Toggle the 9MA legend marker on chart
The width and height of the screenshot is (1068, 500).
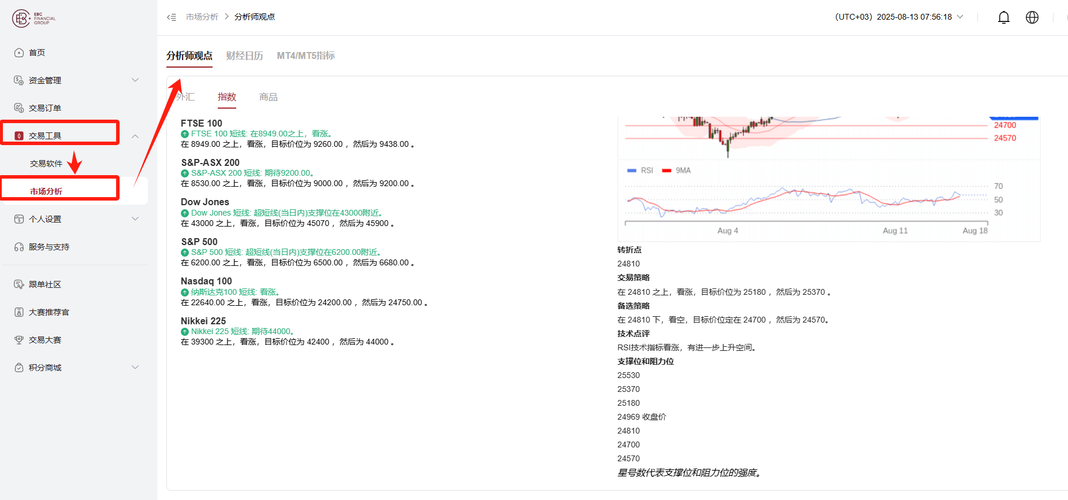[667, 171]
